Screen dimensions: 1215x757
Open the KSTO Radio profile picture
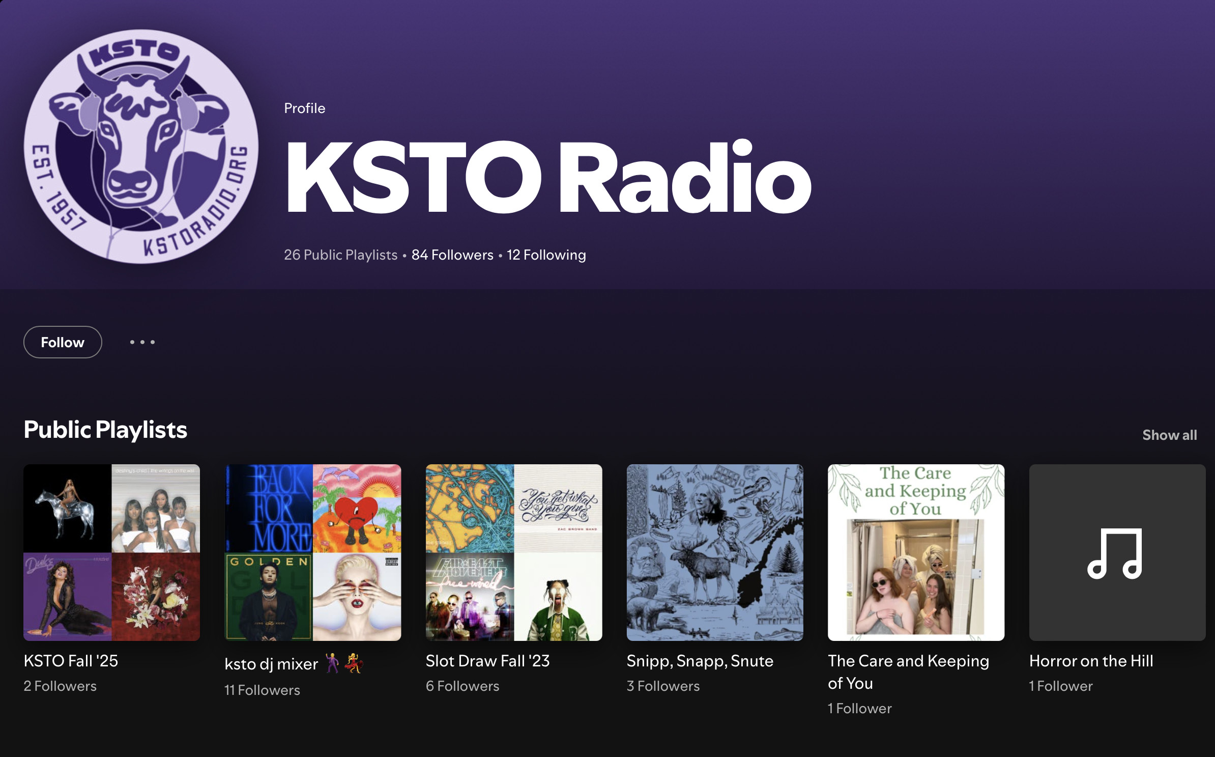pyautogui.click(x=141, y=147)
